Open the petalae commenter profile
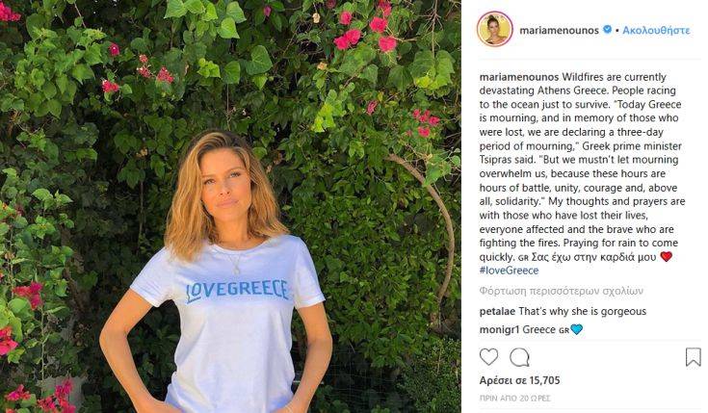 pos(497,312)
